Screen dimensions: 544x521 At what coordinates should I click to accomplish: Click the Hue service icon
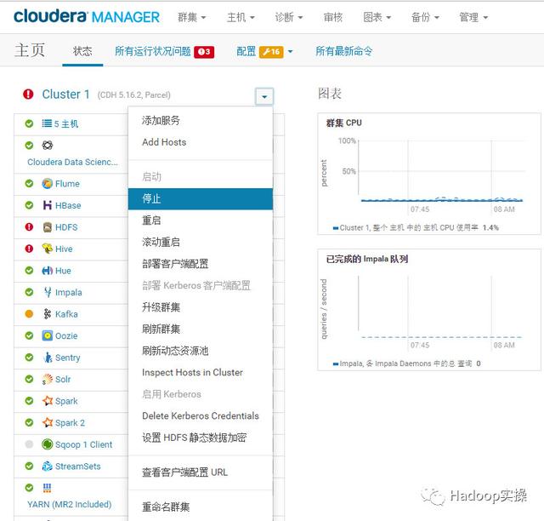[48, 271]
